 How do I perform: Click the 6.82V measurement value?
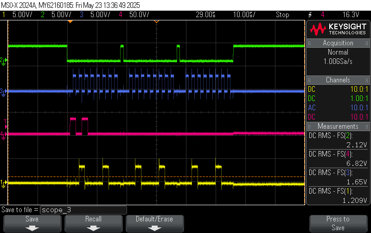[x=357, y=164]
